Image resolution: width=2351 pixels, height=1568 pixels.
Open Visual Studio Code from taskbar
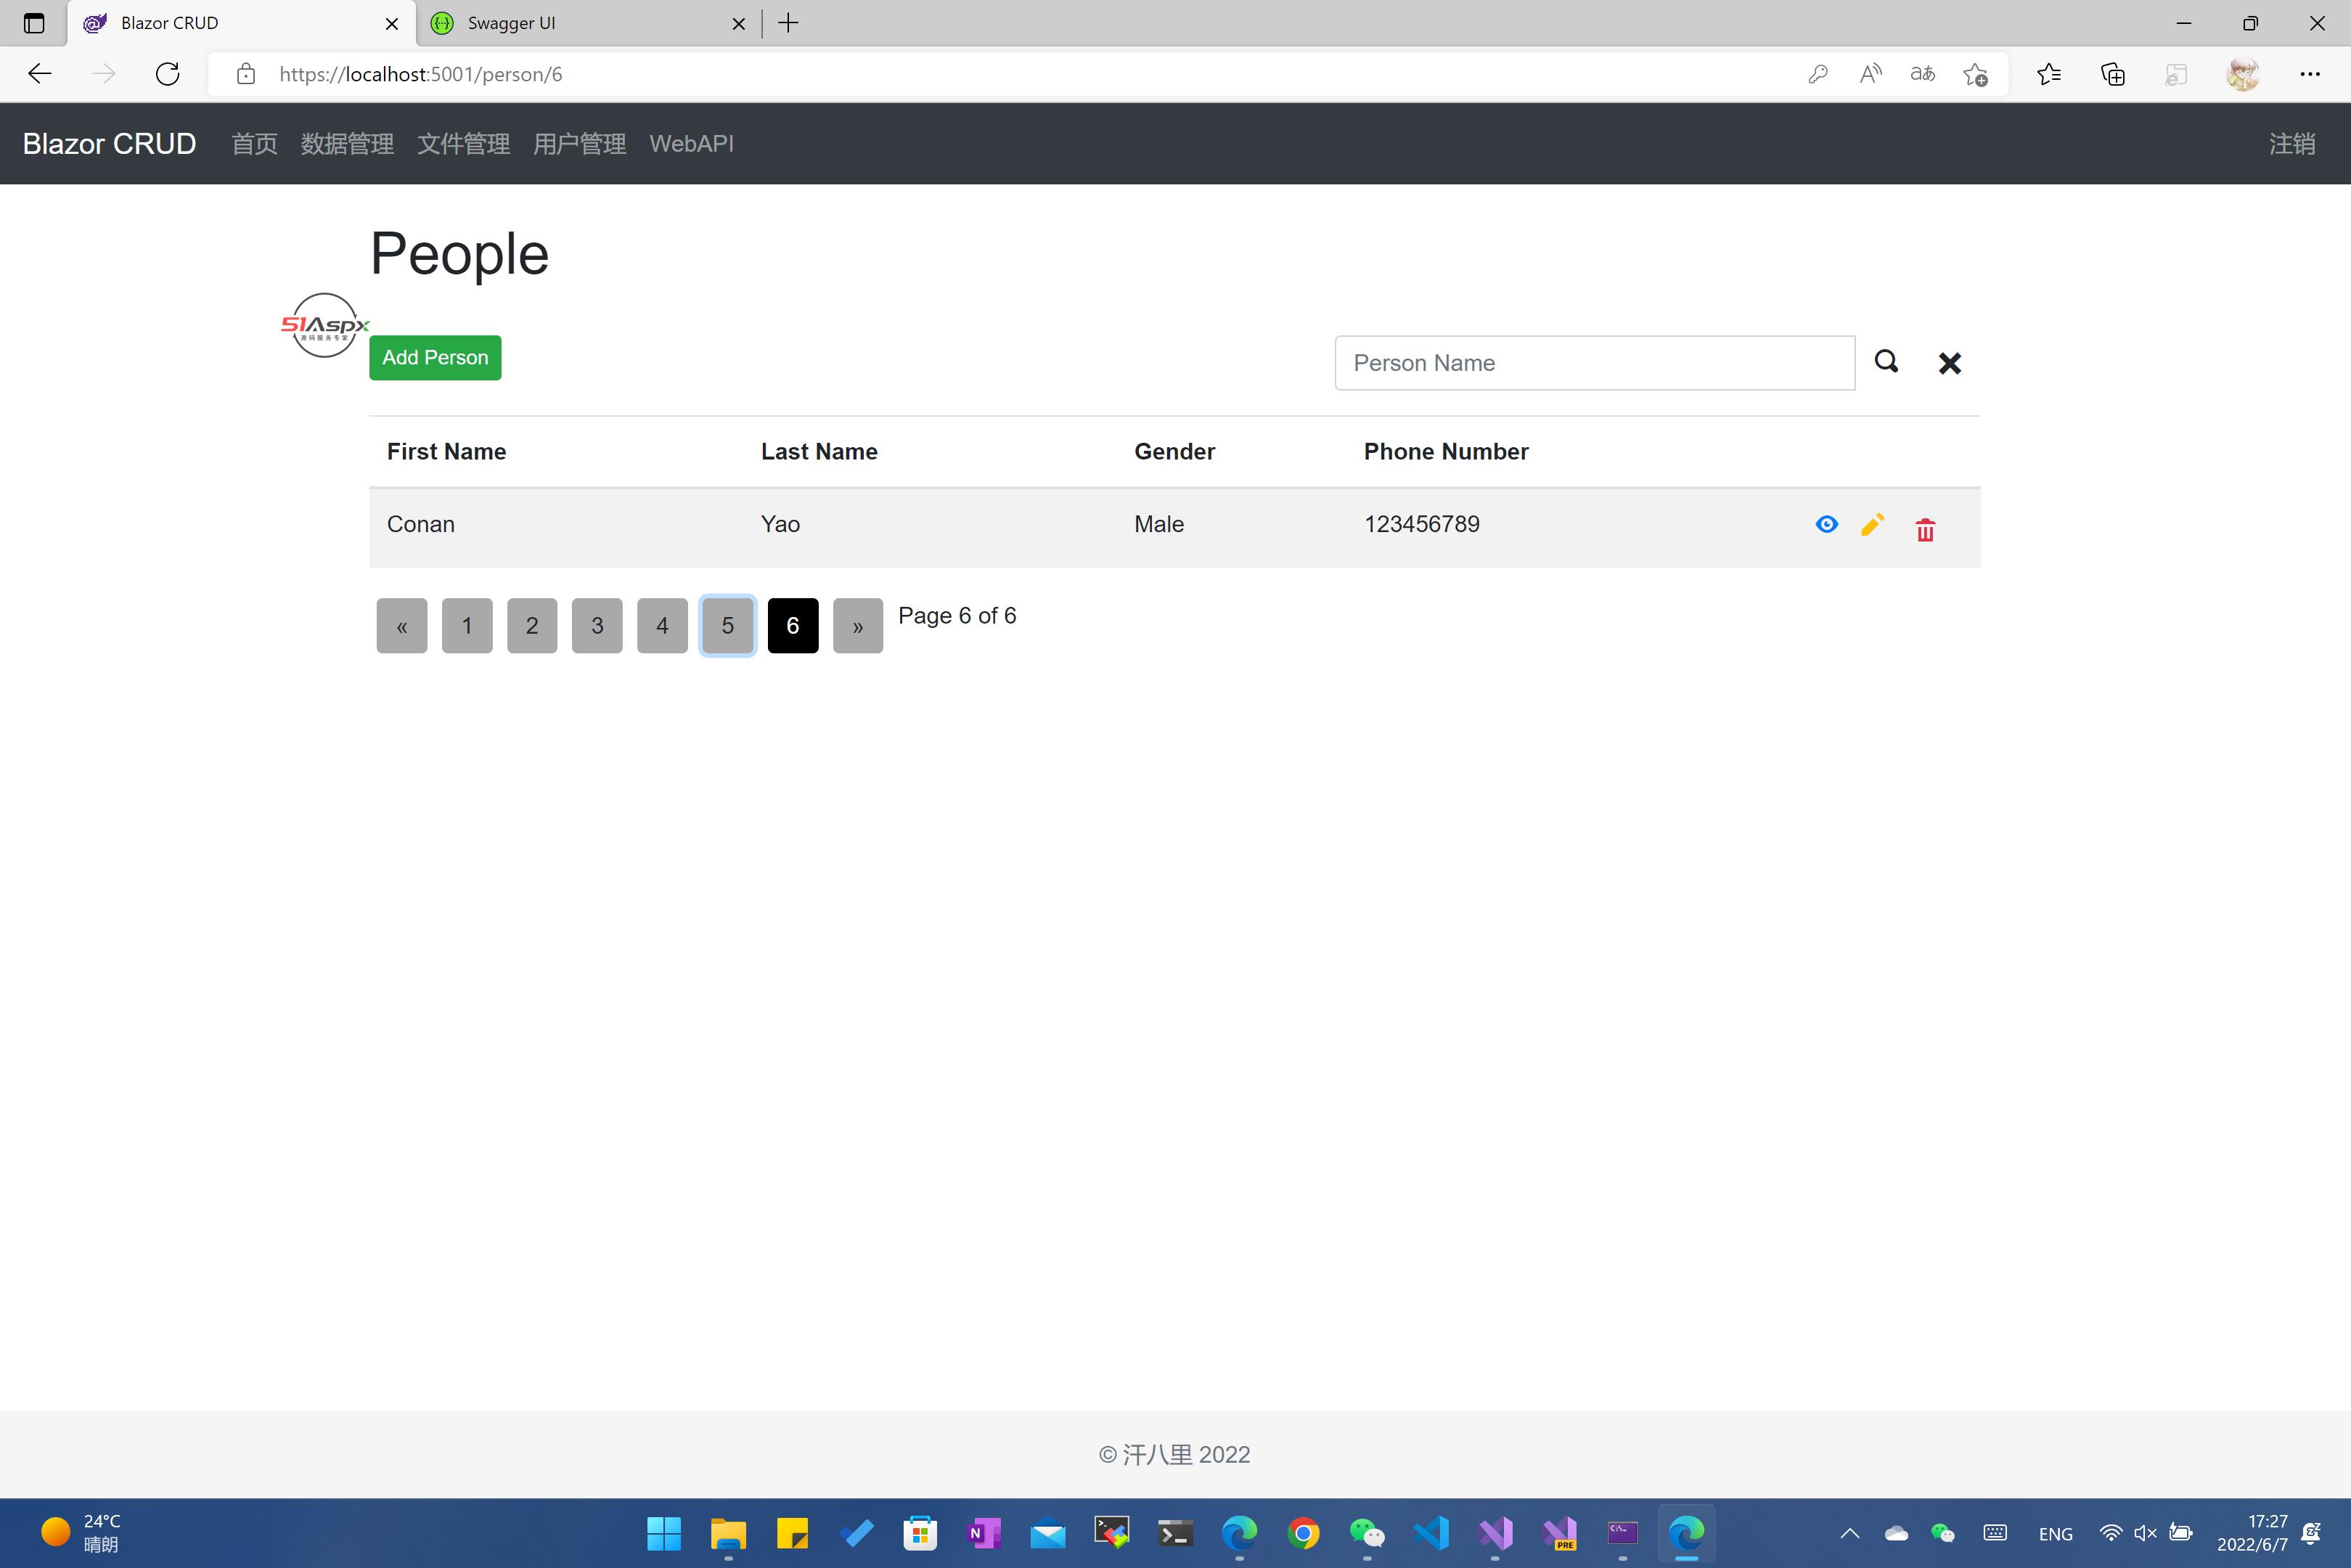coord(1431,1533)
